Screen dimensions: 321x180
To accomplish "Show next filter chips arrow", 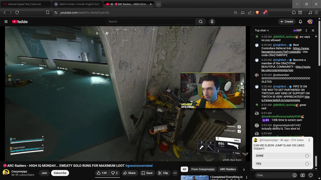I will pyautogui.click(x=244, y=169).
